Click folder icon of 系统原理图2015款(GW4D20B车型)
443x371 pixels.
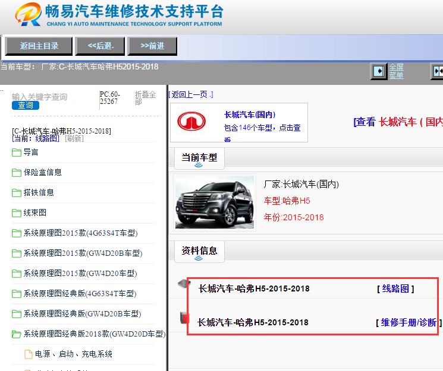click(17, 253)
